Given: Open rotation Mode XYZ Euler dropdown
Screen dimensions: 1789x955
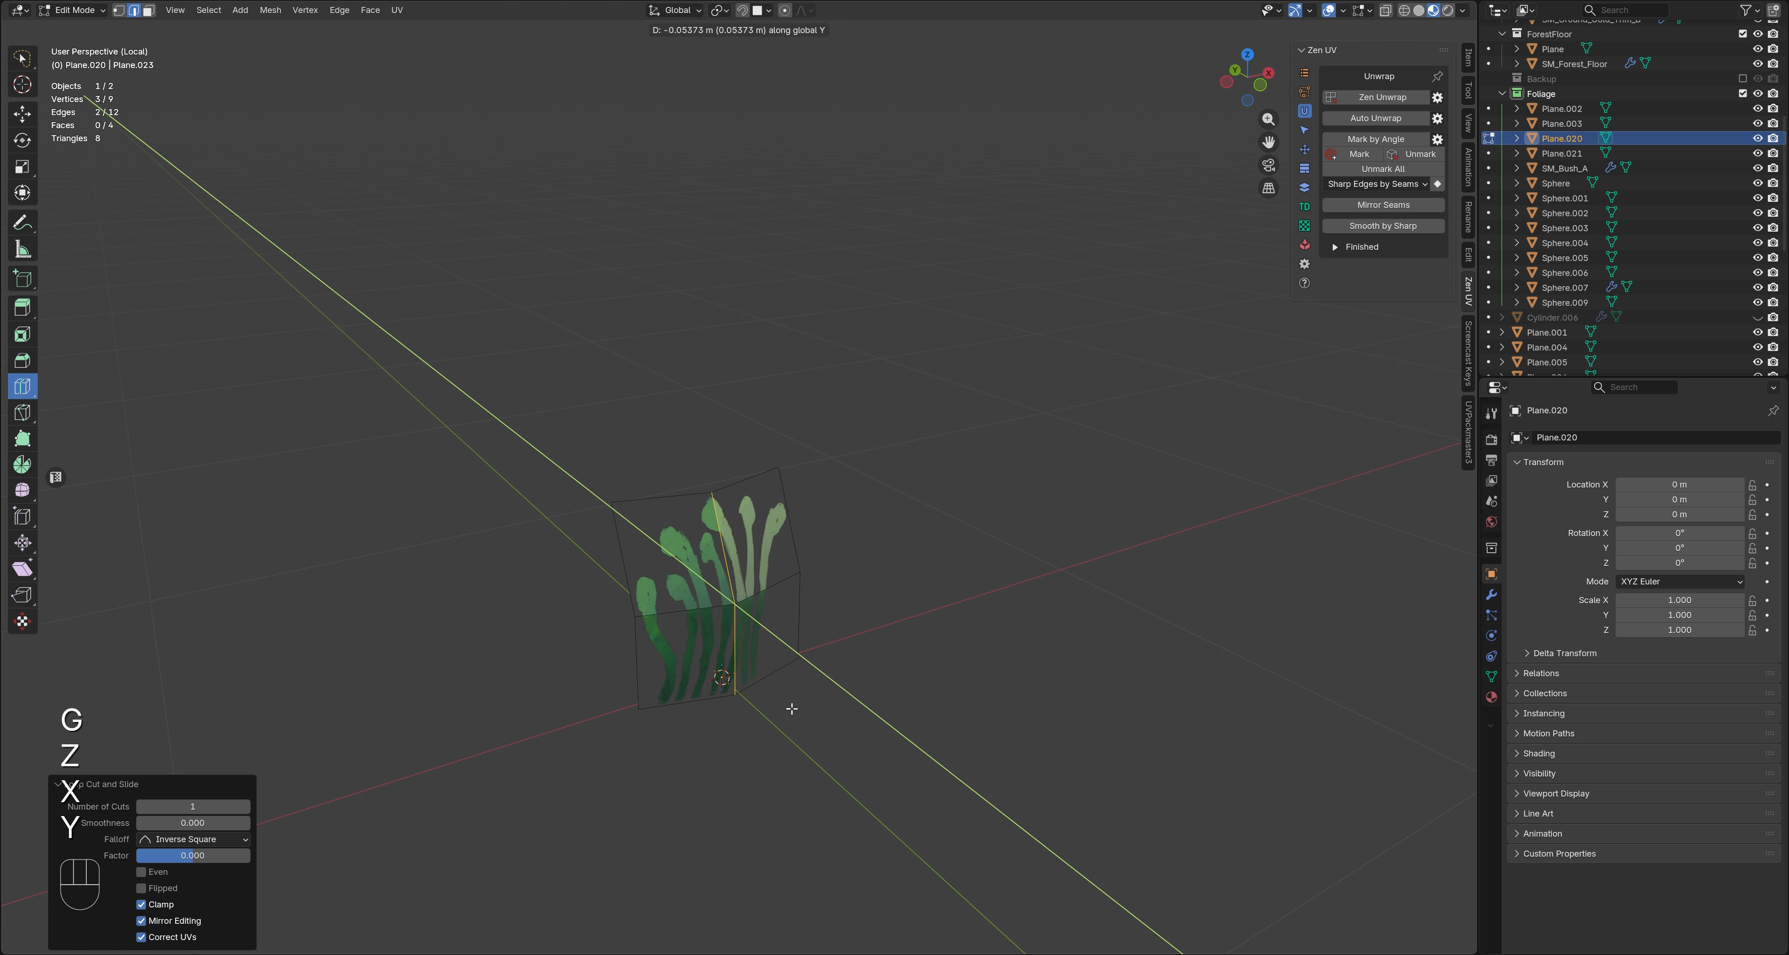Looking at the screenshot, I should click(x=1679, y=582).
